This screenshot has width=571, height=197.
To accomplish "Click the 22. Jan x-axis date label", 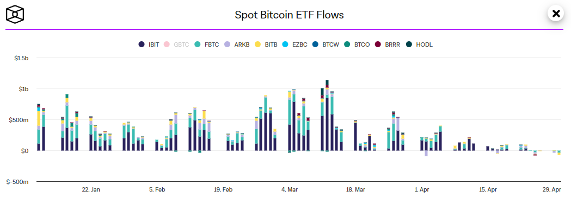I will [x=91, y=190].
